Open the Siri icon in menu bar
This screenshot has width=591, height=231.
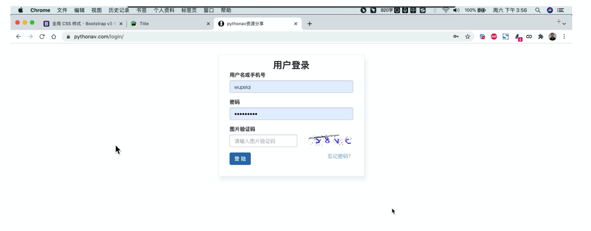pos(550,10)
